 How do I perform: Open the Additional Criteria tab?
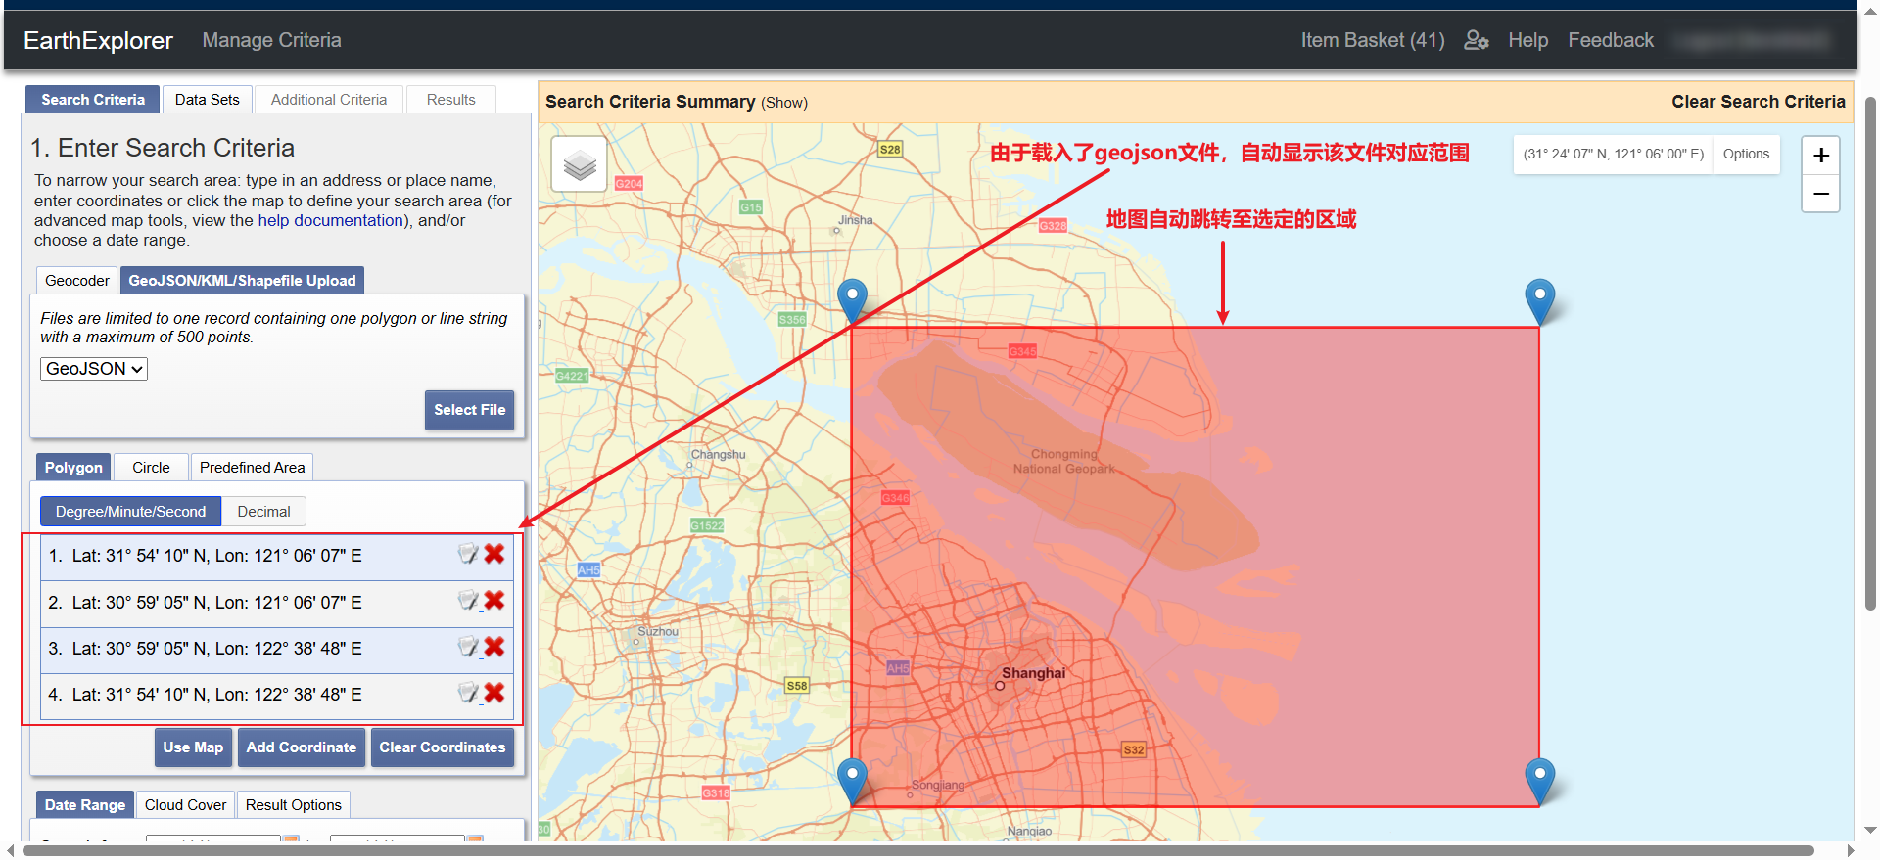[329, 100]
